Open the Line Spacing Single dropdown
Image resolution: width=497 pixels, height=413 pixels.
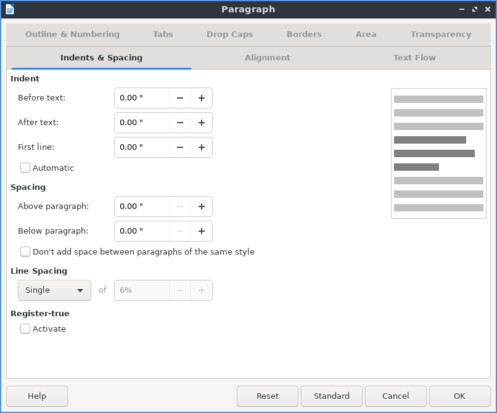click(54, 290)
